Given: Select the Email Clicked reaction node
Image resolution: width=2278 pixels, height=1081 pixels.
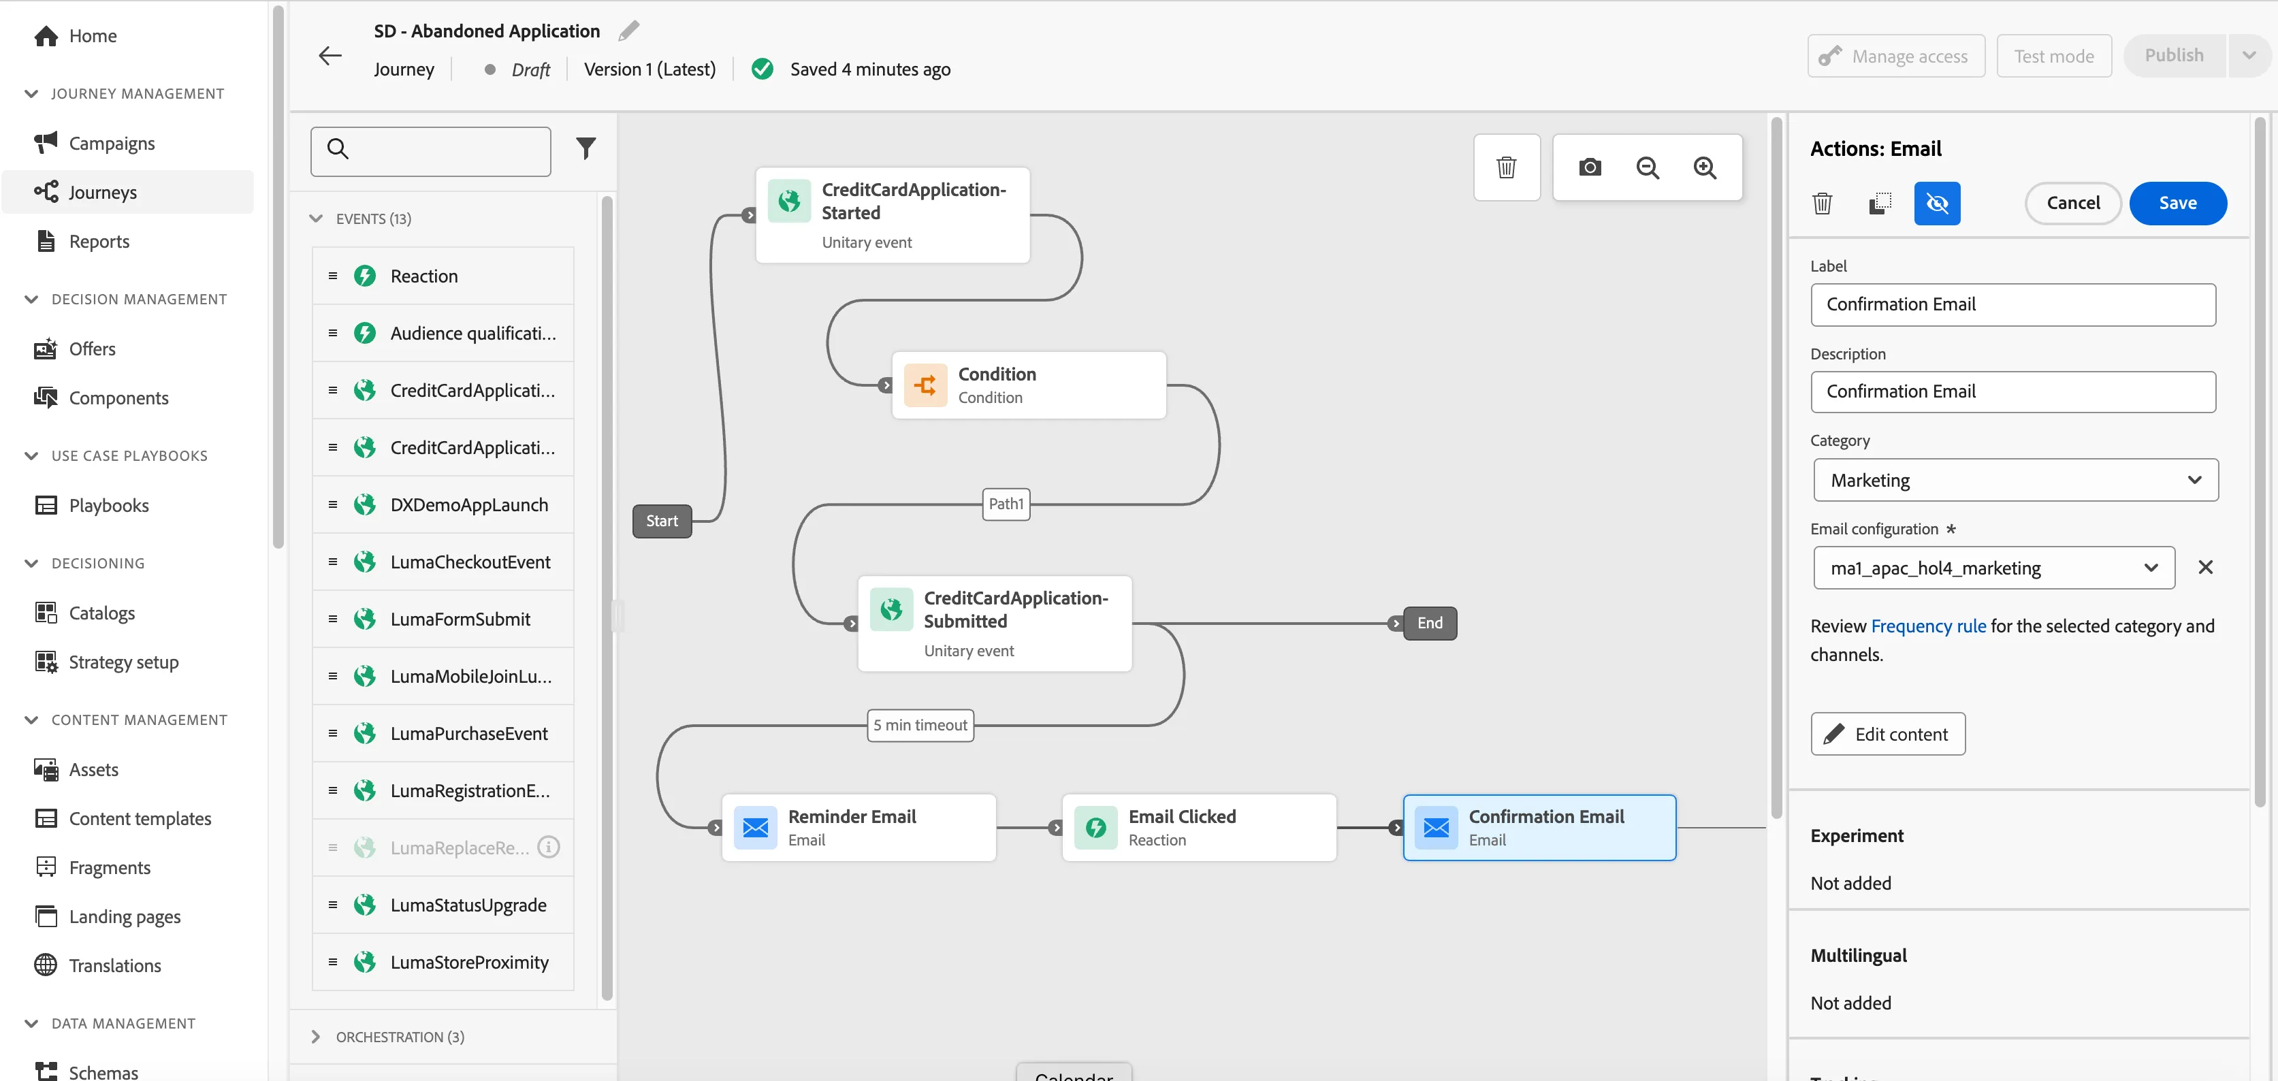Looking at the screenshot, I should click(x=1198, y=827).
